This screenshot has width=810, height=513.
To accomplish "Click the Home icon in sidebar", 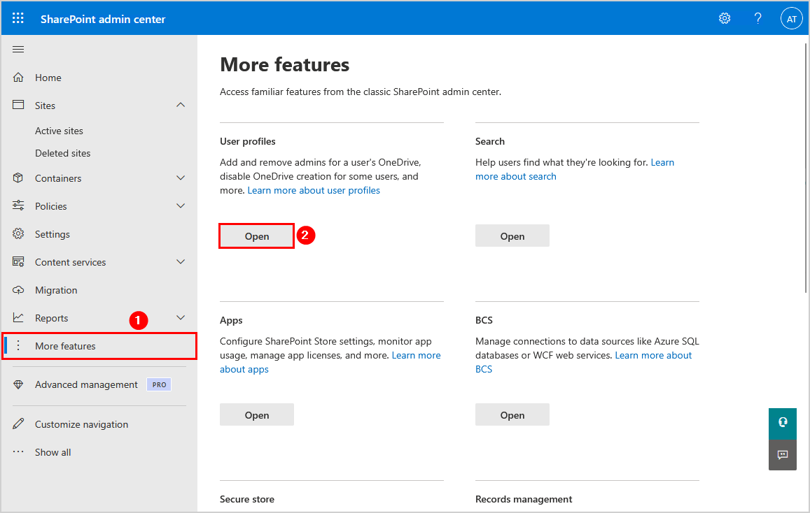I will point(19,78).
